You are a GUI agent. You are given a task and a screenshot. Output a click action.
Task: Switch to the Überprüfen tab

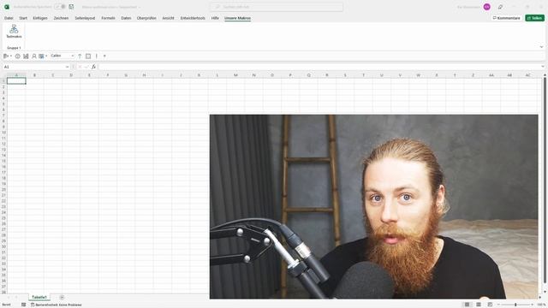[146, 18]
